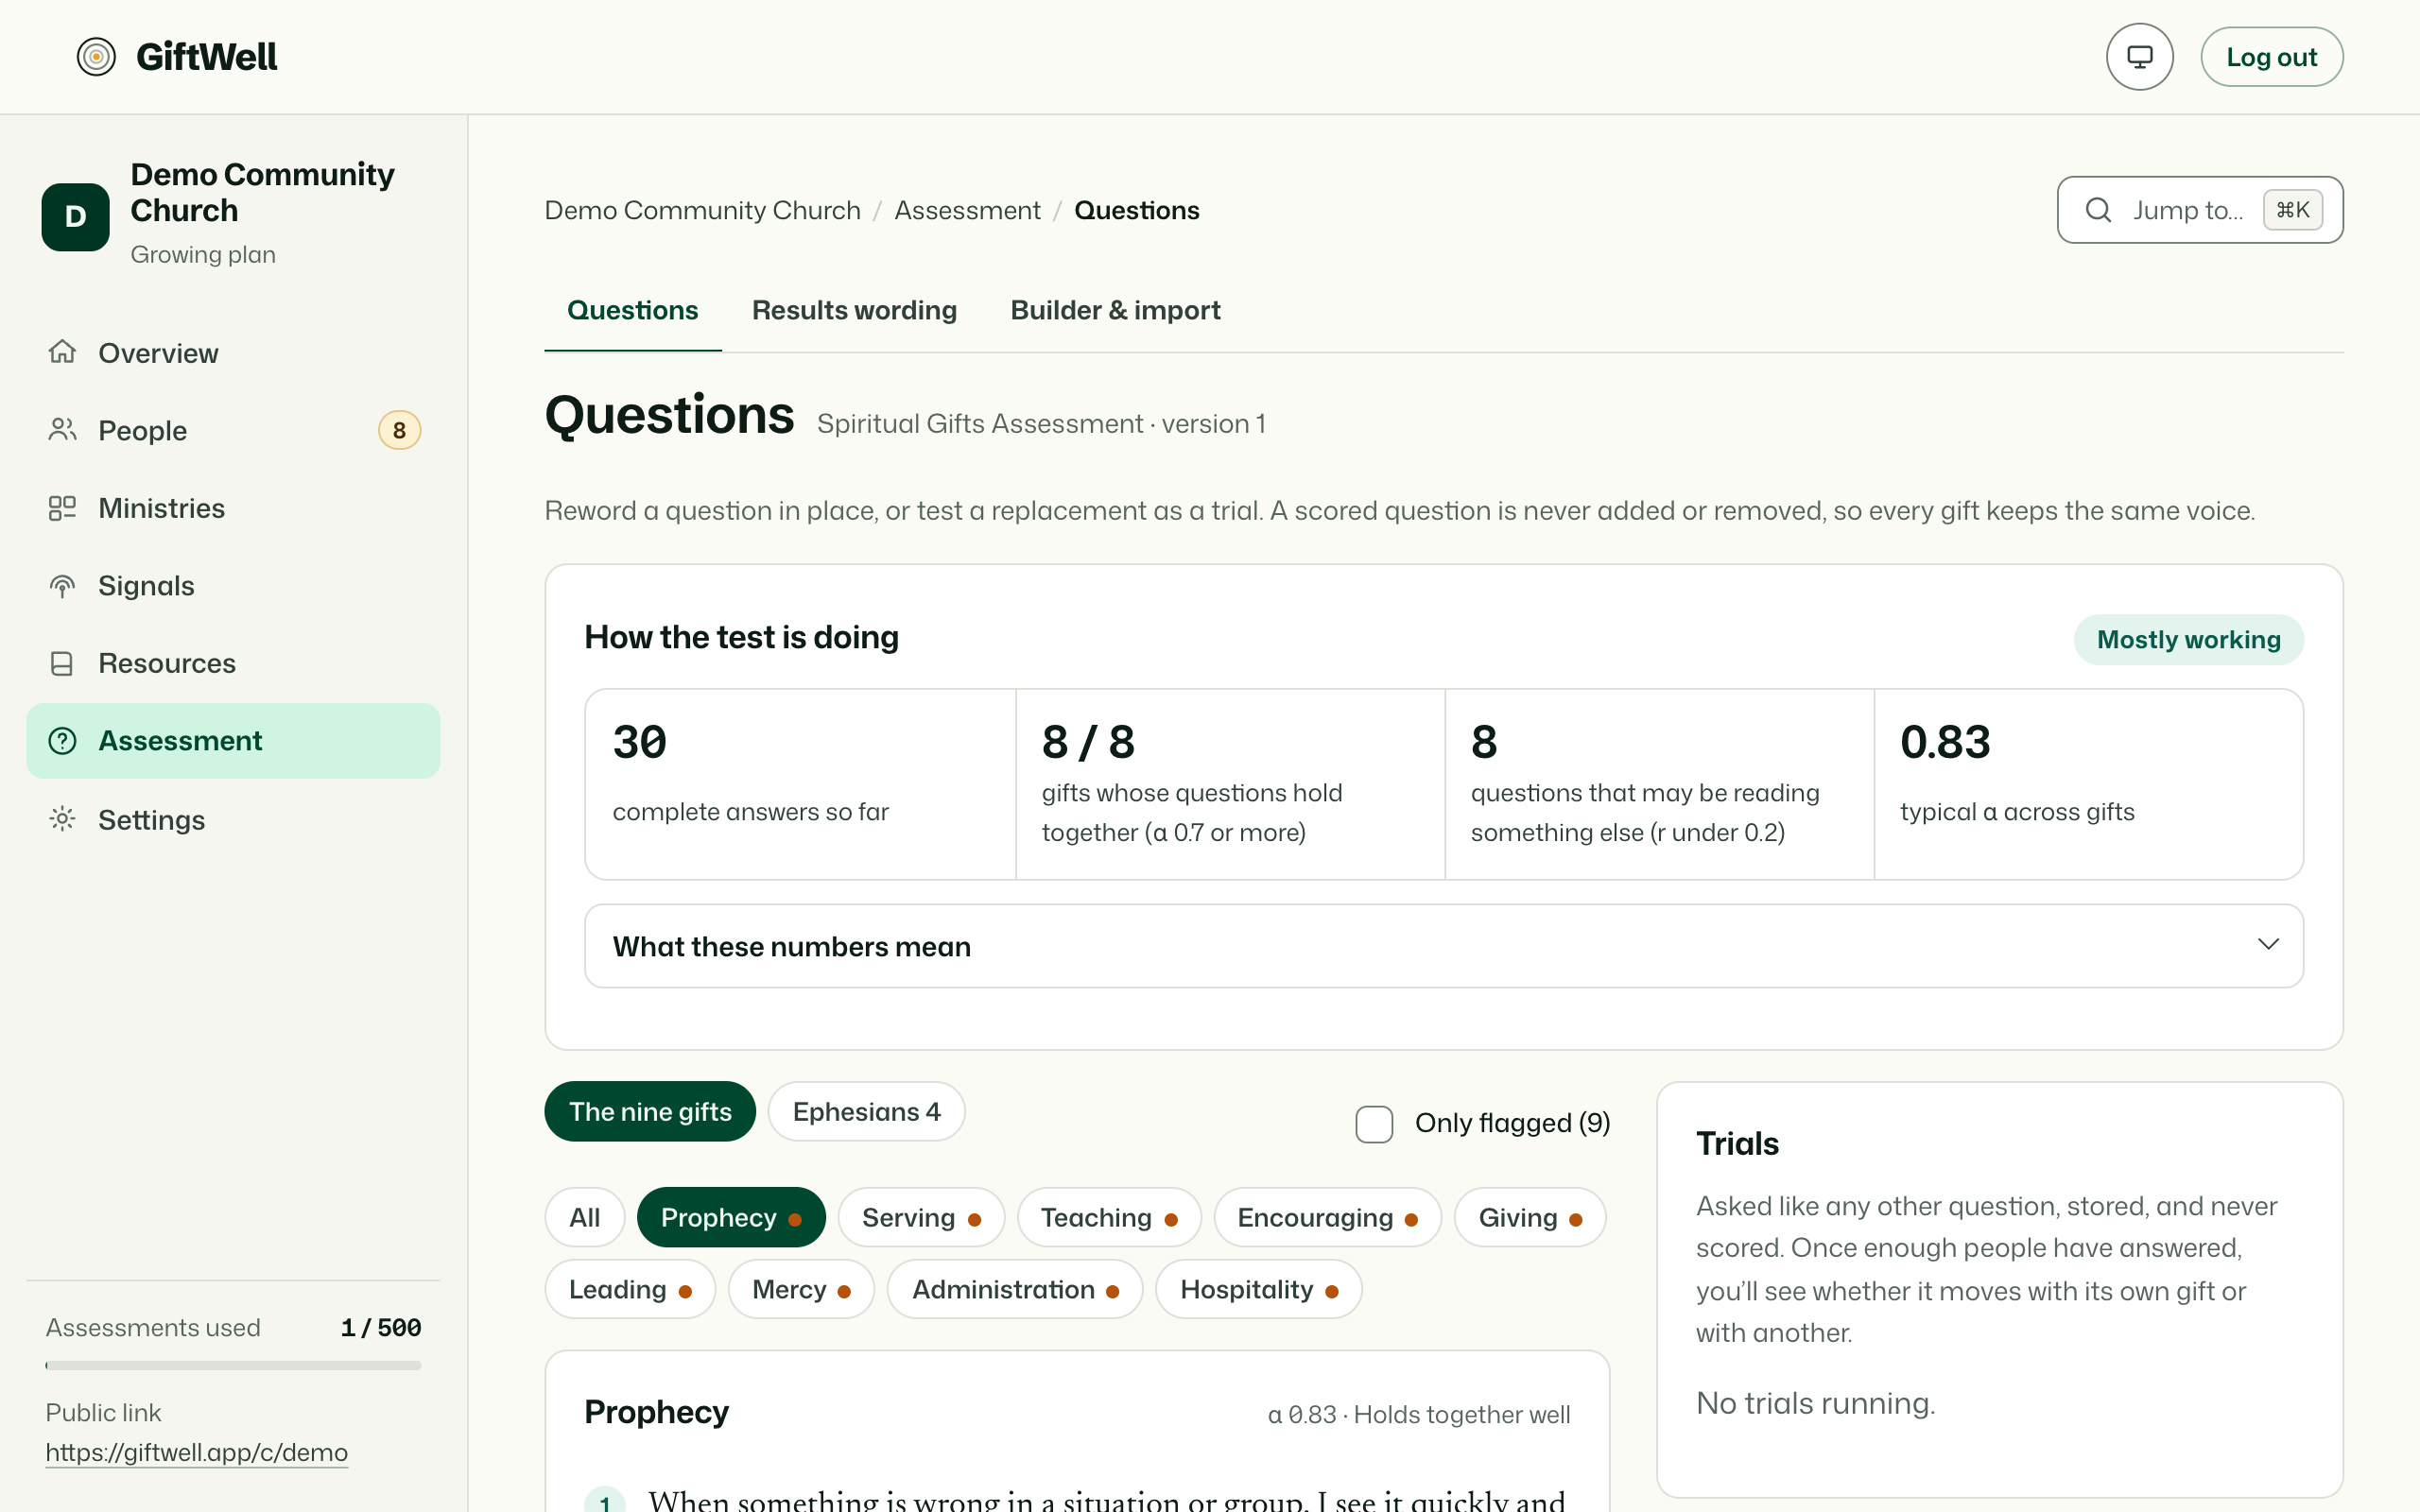Screen dimensions: 2420x1512
Task: Filter questions by Giving
Action: click(x=1530, y=1217)
